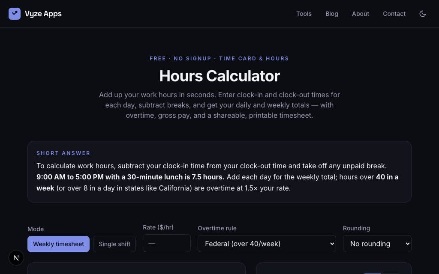The width and height of the screenshot is (439, 274).
Task: Click the Overtime rule label
Action: pyautogui.click(x=217, y=228)
